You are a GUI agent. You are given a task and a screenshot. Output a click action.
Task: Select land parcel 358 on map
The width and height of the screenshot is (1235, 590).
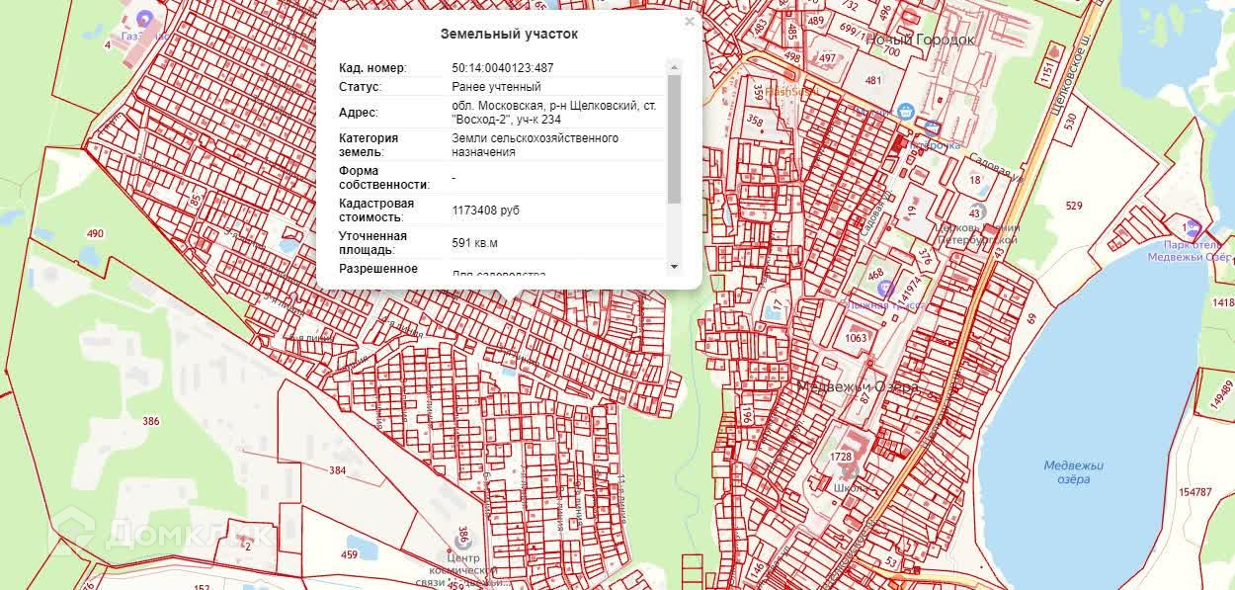pos(755,122)
